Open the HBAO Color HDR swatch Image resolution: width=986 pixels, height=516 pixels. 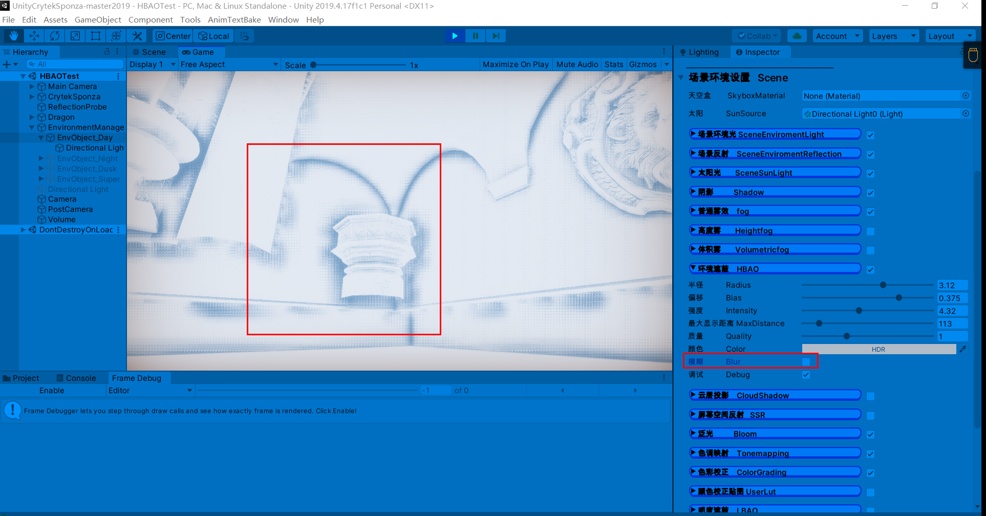878,349
